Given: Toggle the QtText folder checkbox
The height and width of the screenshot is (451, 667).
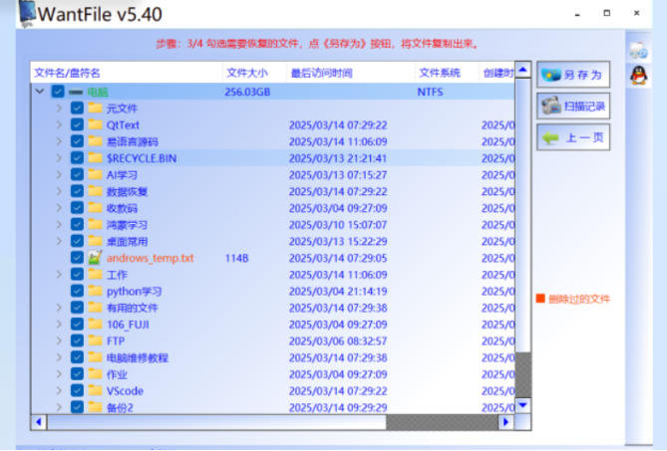Looking at the screenshot, I should coord(77,124).
